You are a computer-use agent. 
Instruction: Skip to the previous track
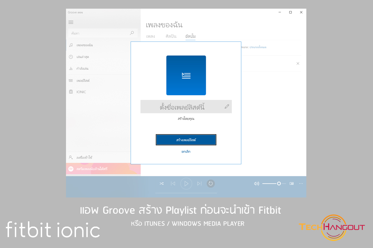[x=173, y=184]
